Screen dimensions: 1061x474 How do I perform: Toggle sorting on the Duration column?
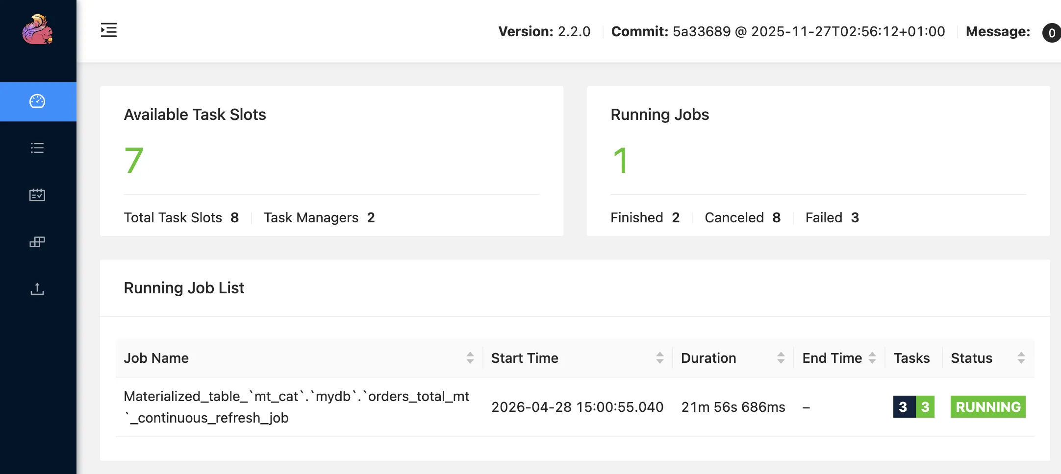pyautogui.click(x=781, y=358)
